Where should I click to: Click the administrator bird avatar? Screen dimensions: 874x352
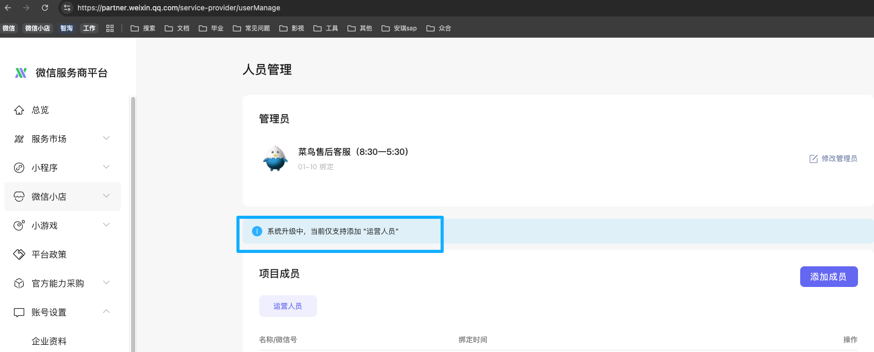click(x=275, y=158)
